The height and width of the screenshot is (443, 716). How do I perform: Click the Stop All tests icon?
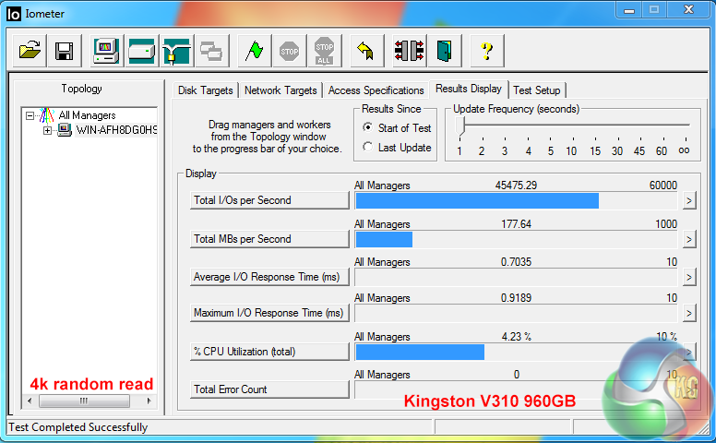point(324,51)
